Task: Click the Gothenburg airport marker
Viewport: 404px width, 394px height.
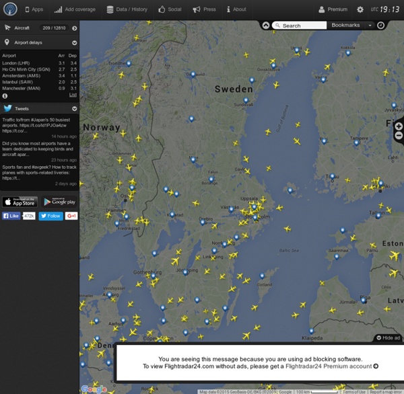Action: click(x=153, y=276)
